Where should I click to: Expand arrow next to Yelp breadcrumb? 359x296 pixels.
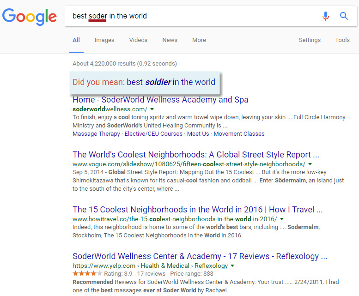(x=232, y=266)
